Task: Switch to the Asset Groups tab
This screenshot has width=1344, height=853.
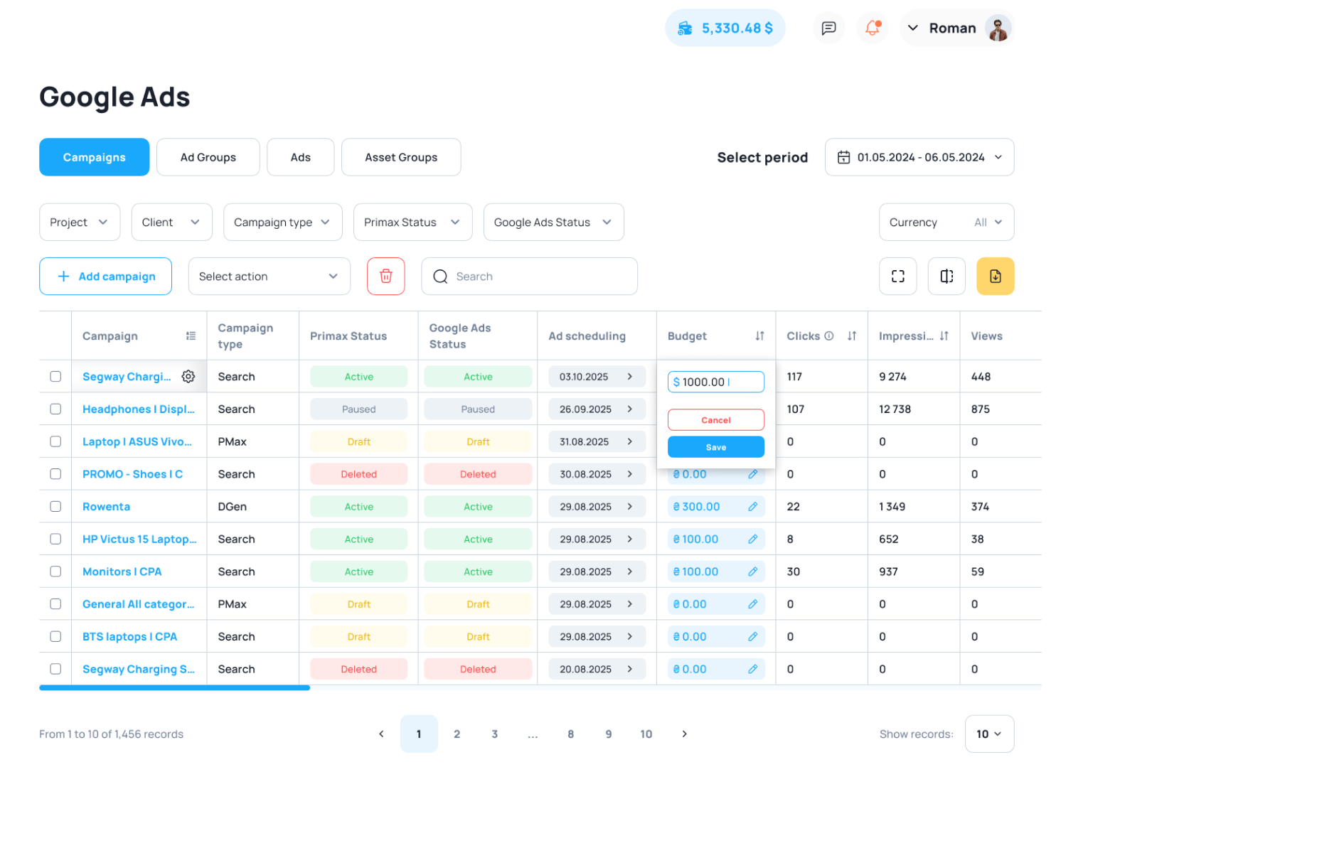Action: (x=400, y=157)
